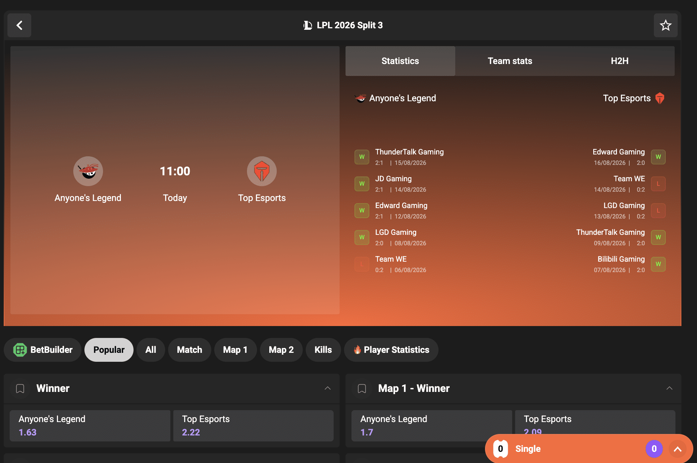The image size is (697, 463).
Task: Click the L badge beside Team WE 06/08/2026
Action: pyautogui.click(x=362, y=264)
